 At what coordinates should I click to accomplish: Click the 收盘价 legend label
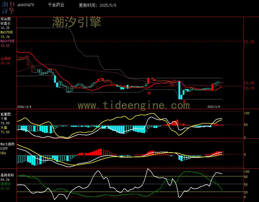pyautogui.click(x=5, y=23)
